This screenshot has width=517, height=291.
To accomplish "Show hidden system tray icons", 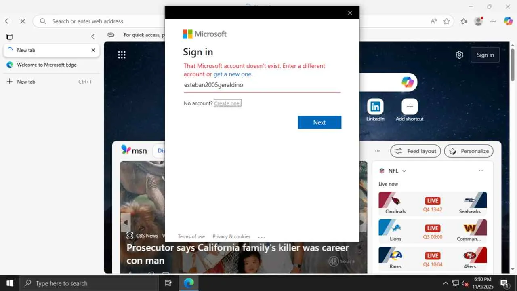I will (446, 283).
